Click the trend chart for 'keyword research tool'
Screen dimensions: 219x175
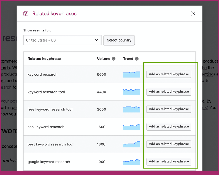click(131, 92)
